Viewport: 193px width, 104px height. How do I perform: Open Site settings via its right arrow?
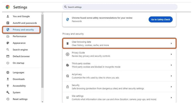pos(171,97)
